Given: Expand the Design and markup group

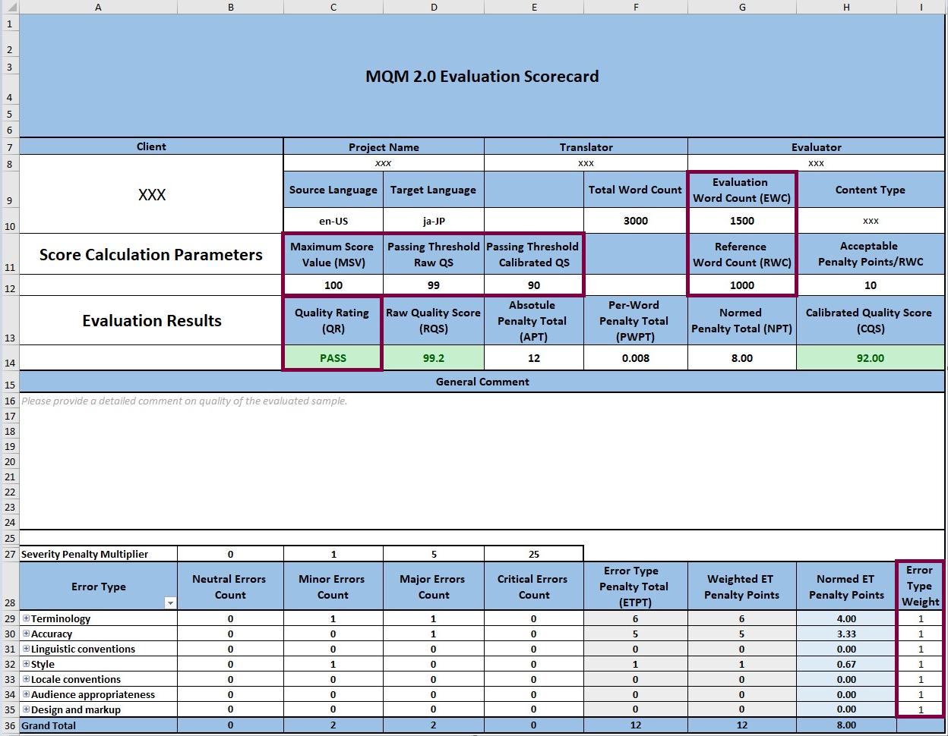Looking at the screenshot, I should (26, 709).
